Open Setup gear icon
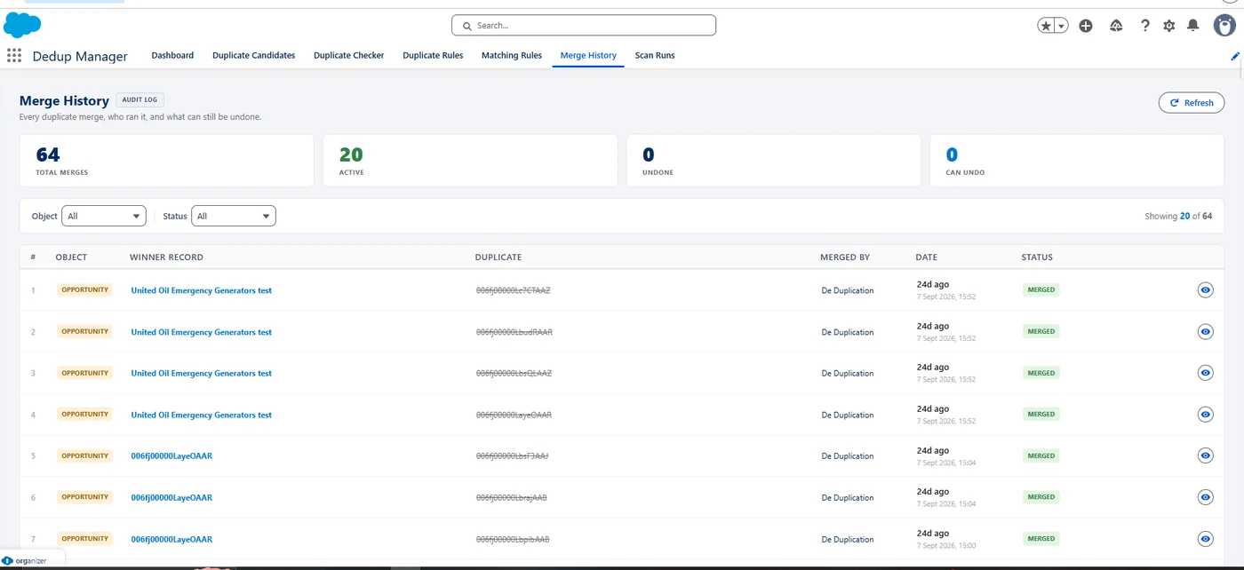Viewport: 1244px width, 570px height. [x=1169, y=26]
